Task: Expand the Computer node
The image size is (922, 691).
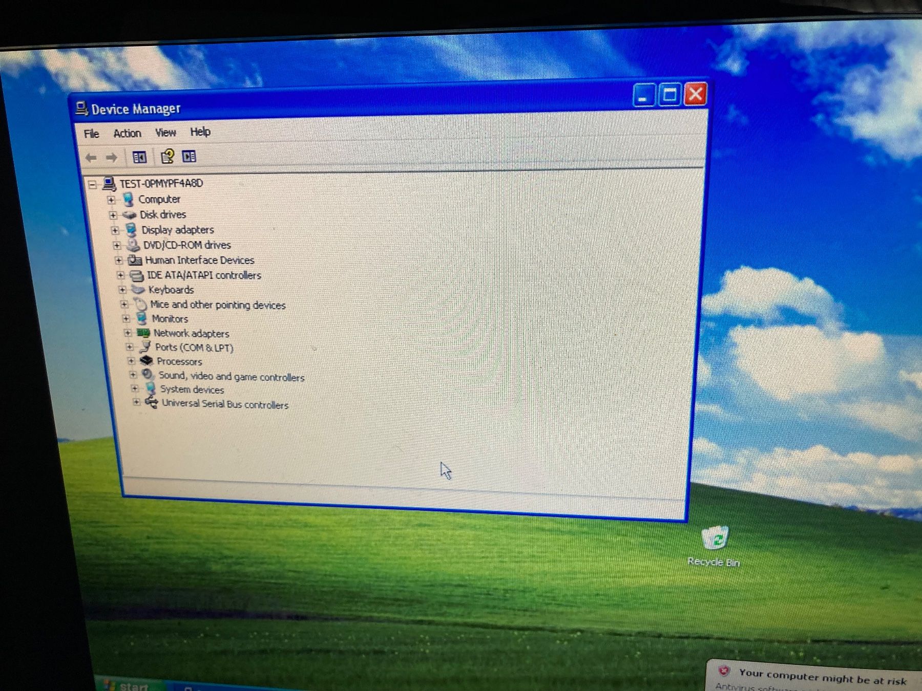Action: (x=111, y=200)
